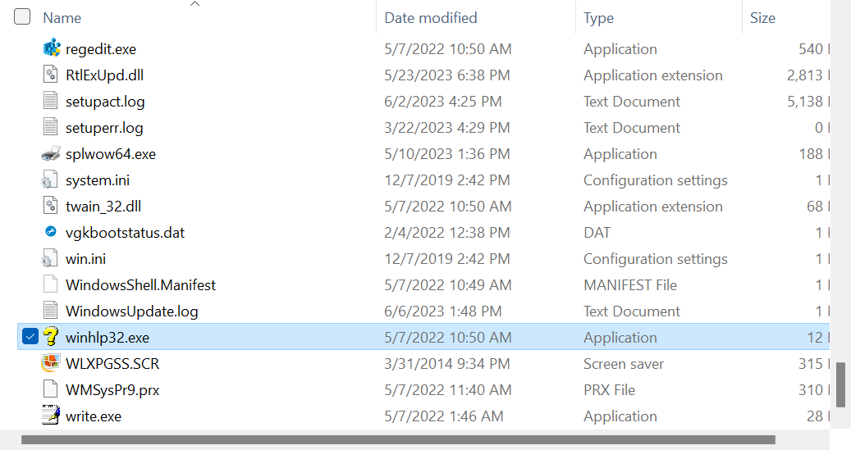Image resolution: width=851 pixels, height=450 pixels.
Task: Click the regedit.exe file icon
Action: tap(51, 48)
